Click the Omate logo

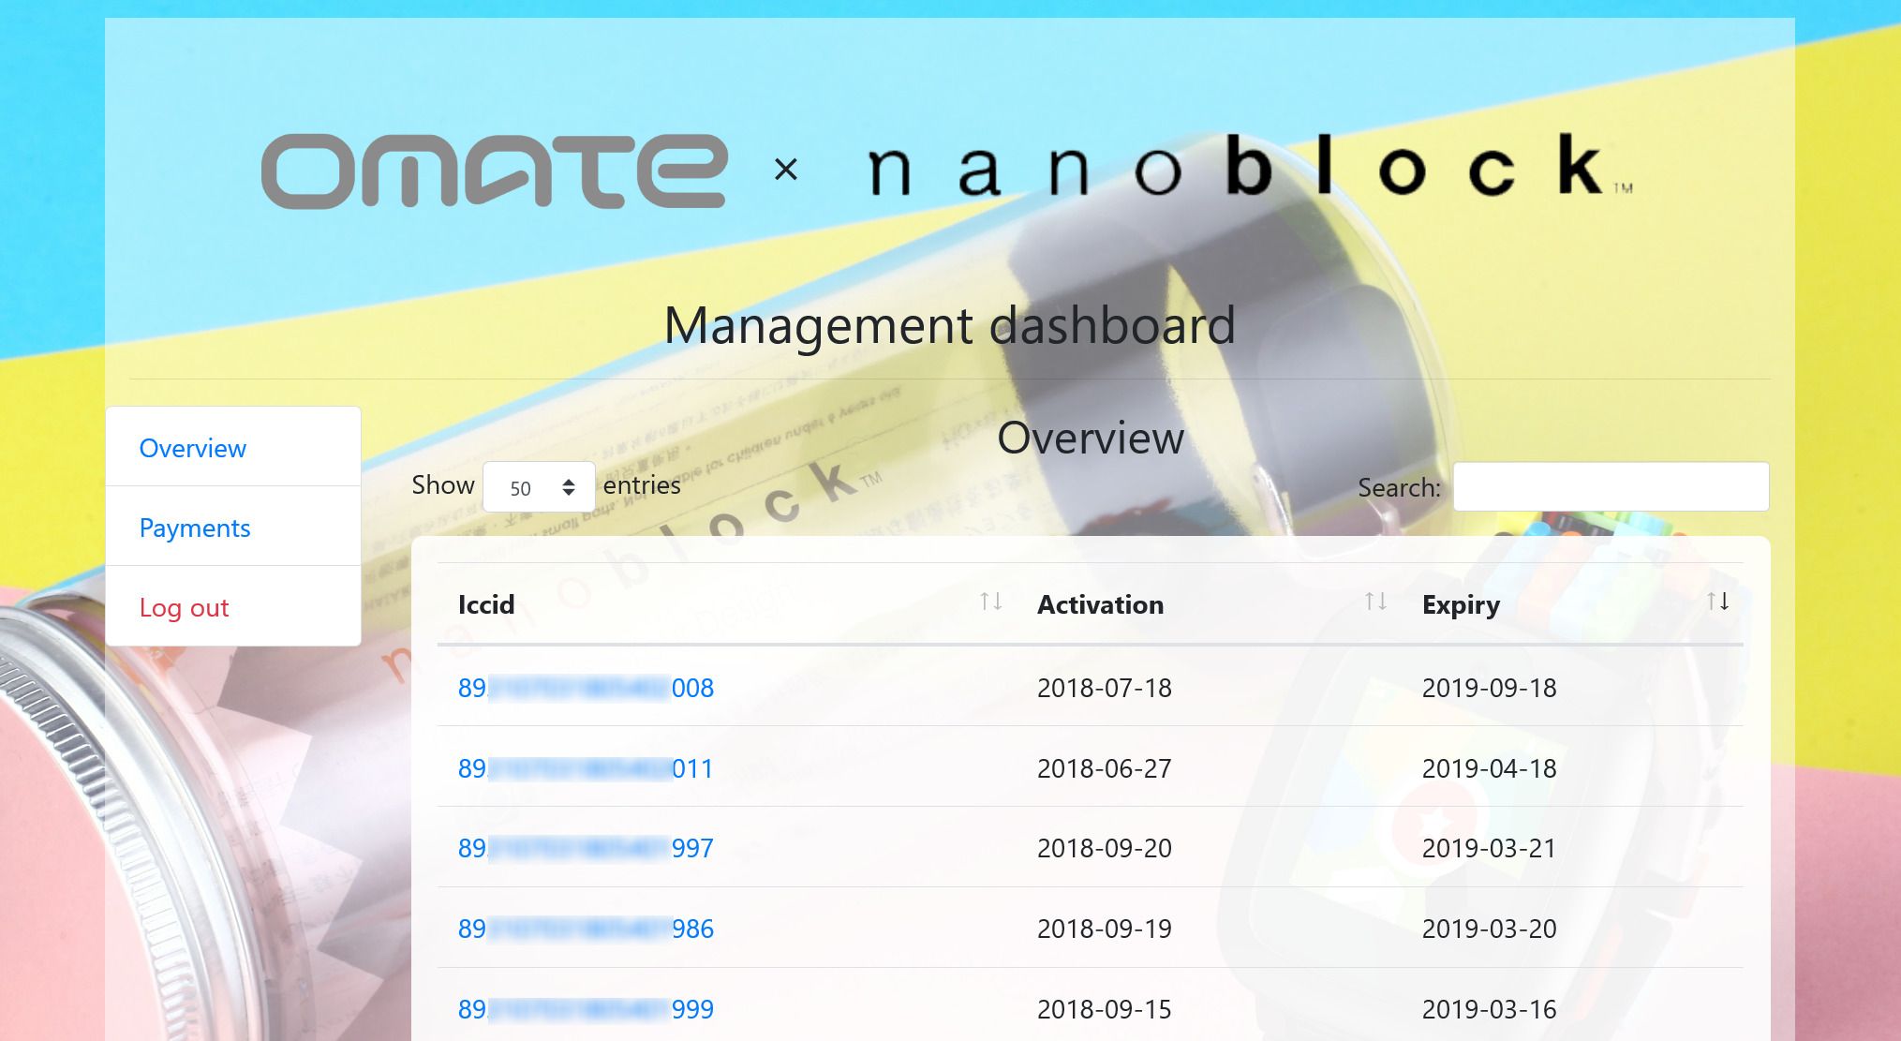[494, 171]
